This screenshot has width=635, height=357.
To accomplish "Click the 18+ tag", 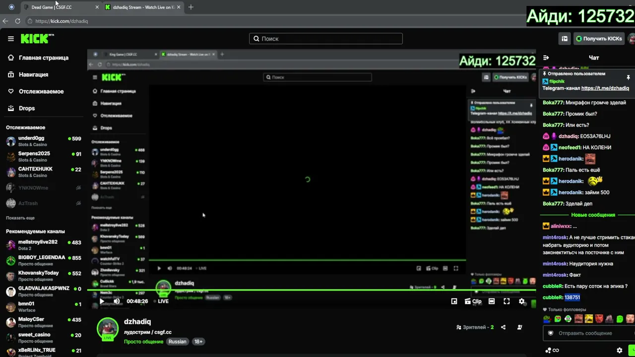I will click(x=198, y=342).
